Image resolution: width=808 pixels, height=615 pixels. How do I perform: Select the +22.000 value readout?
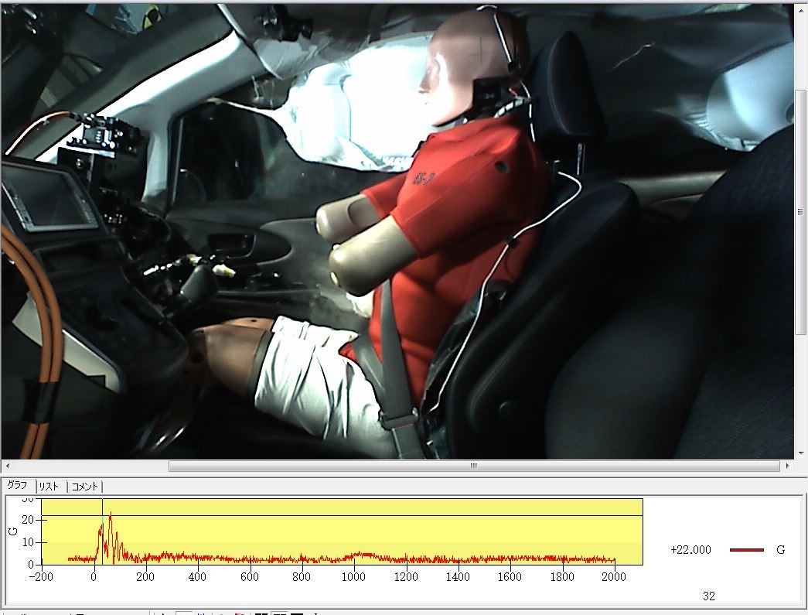coord(690,550)
